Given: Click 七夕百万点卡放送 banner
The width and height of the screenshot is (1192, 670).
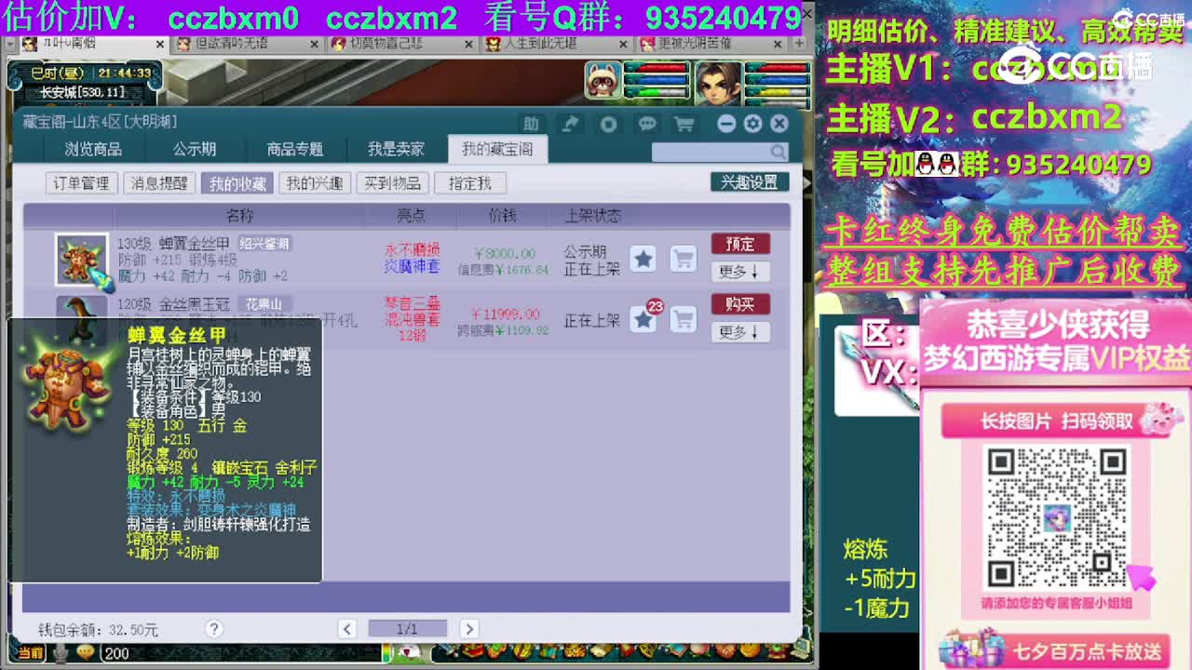Looking at the screenshot, I should coord(1053,650).
